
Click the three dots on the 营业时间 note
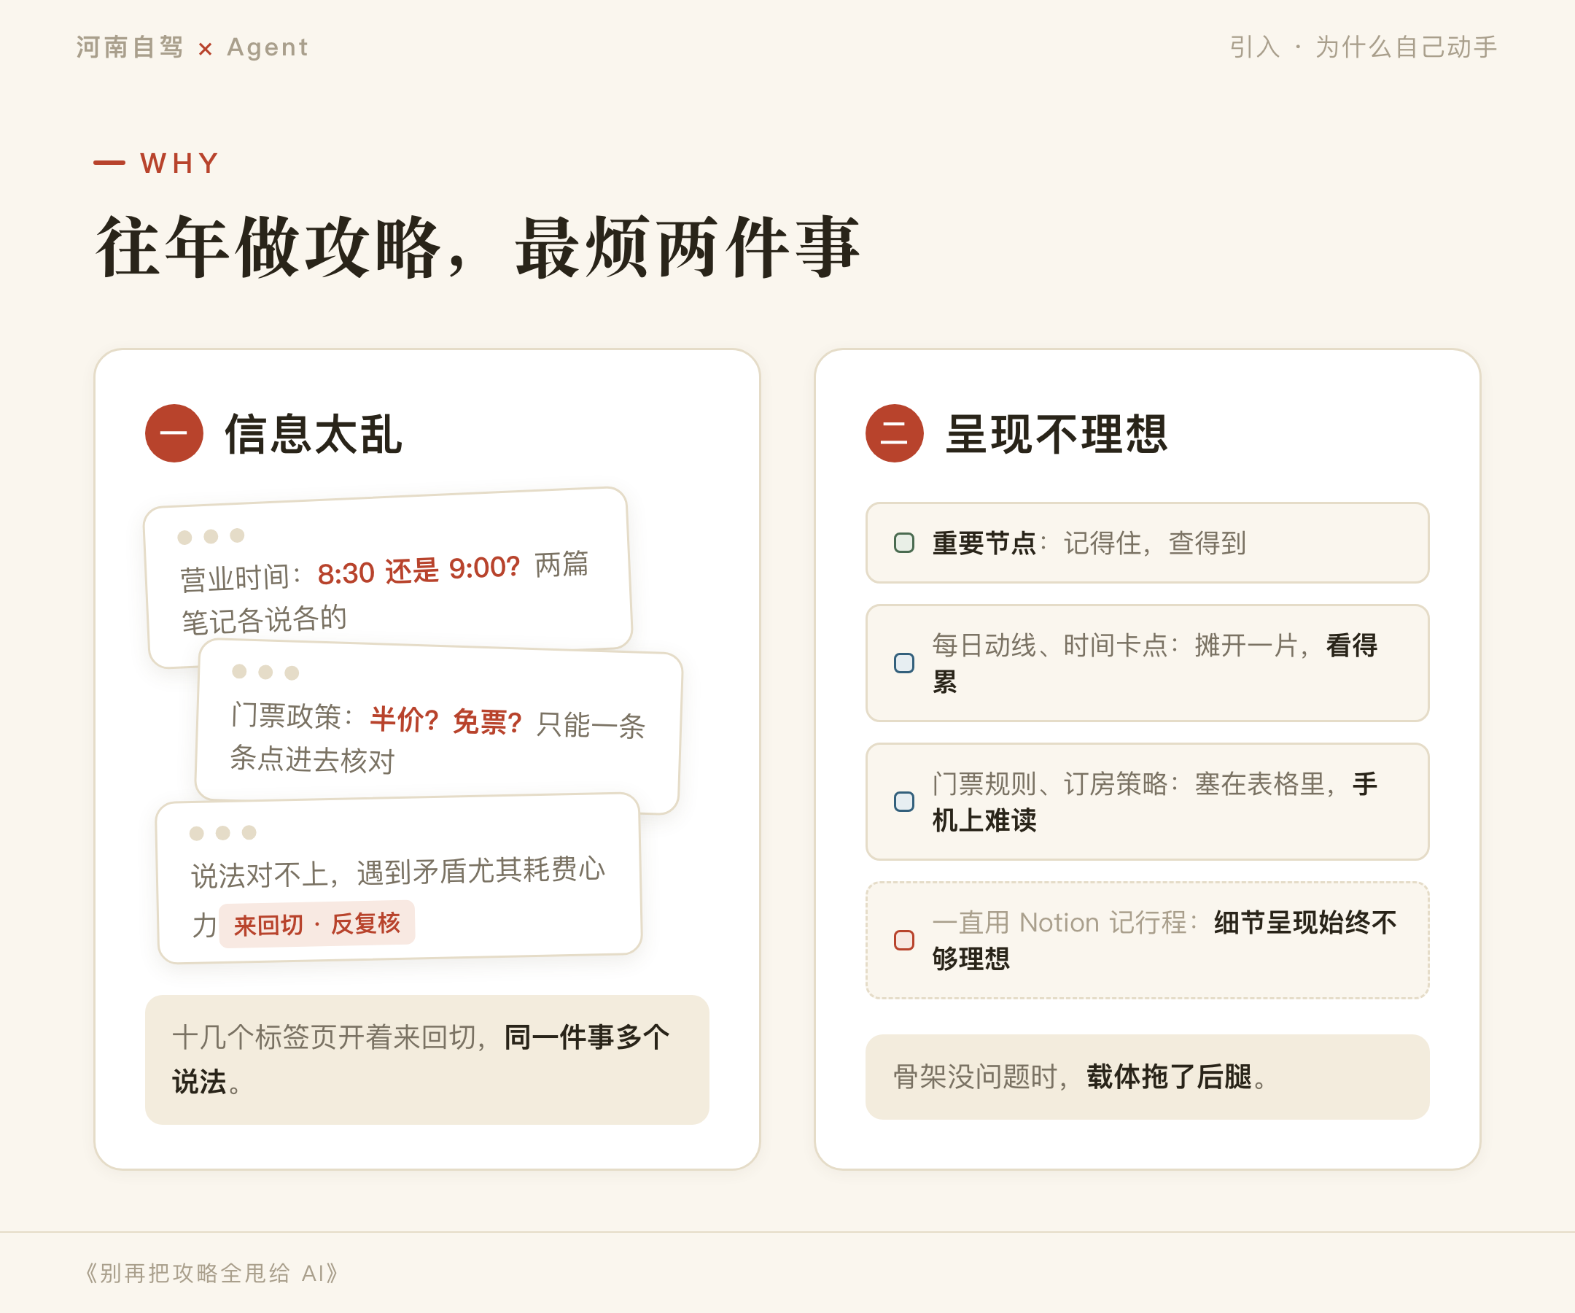211,535
